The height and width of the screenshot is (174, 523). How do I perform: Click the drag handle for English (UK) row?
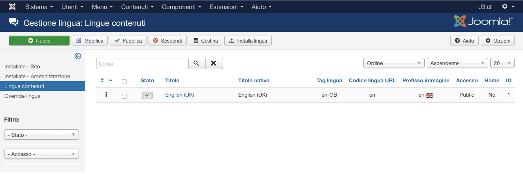pos(106,95)
